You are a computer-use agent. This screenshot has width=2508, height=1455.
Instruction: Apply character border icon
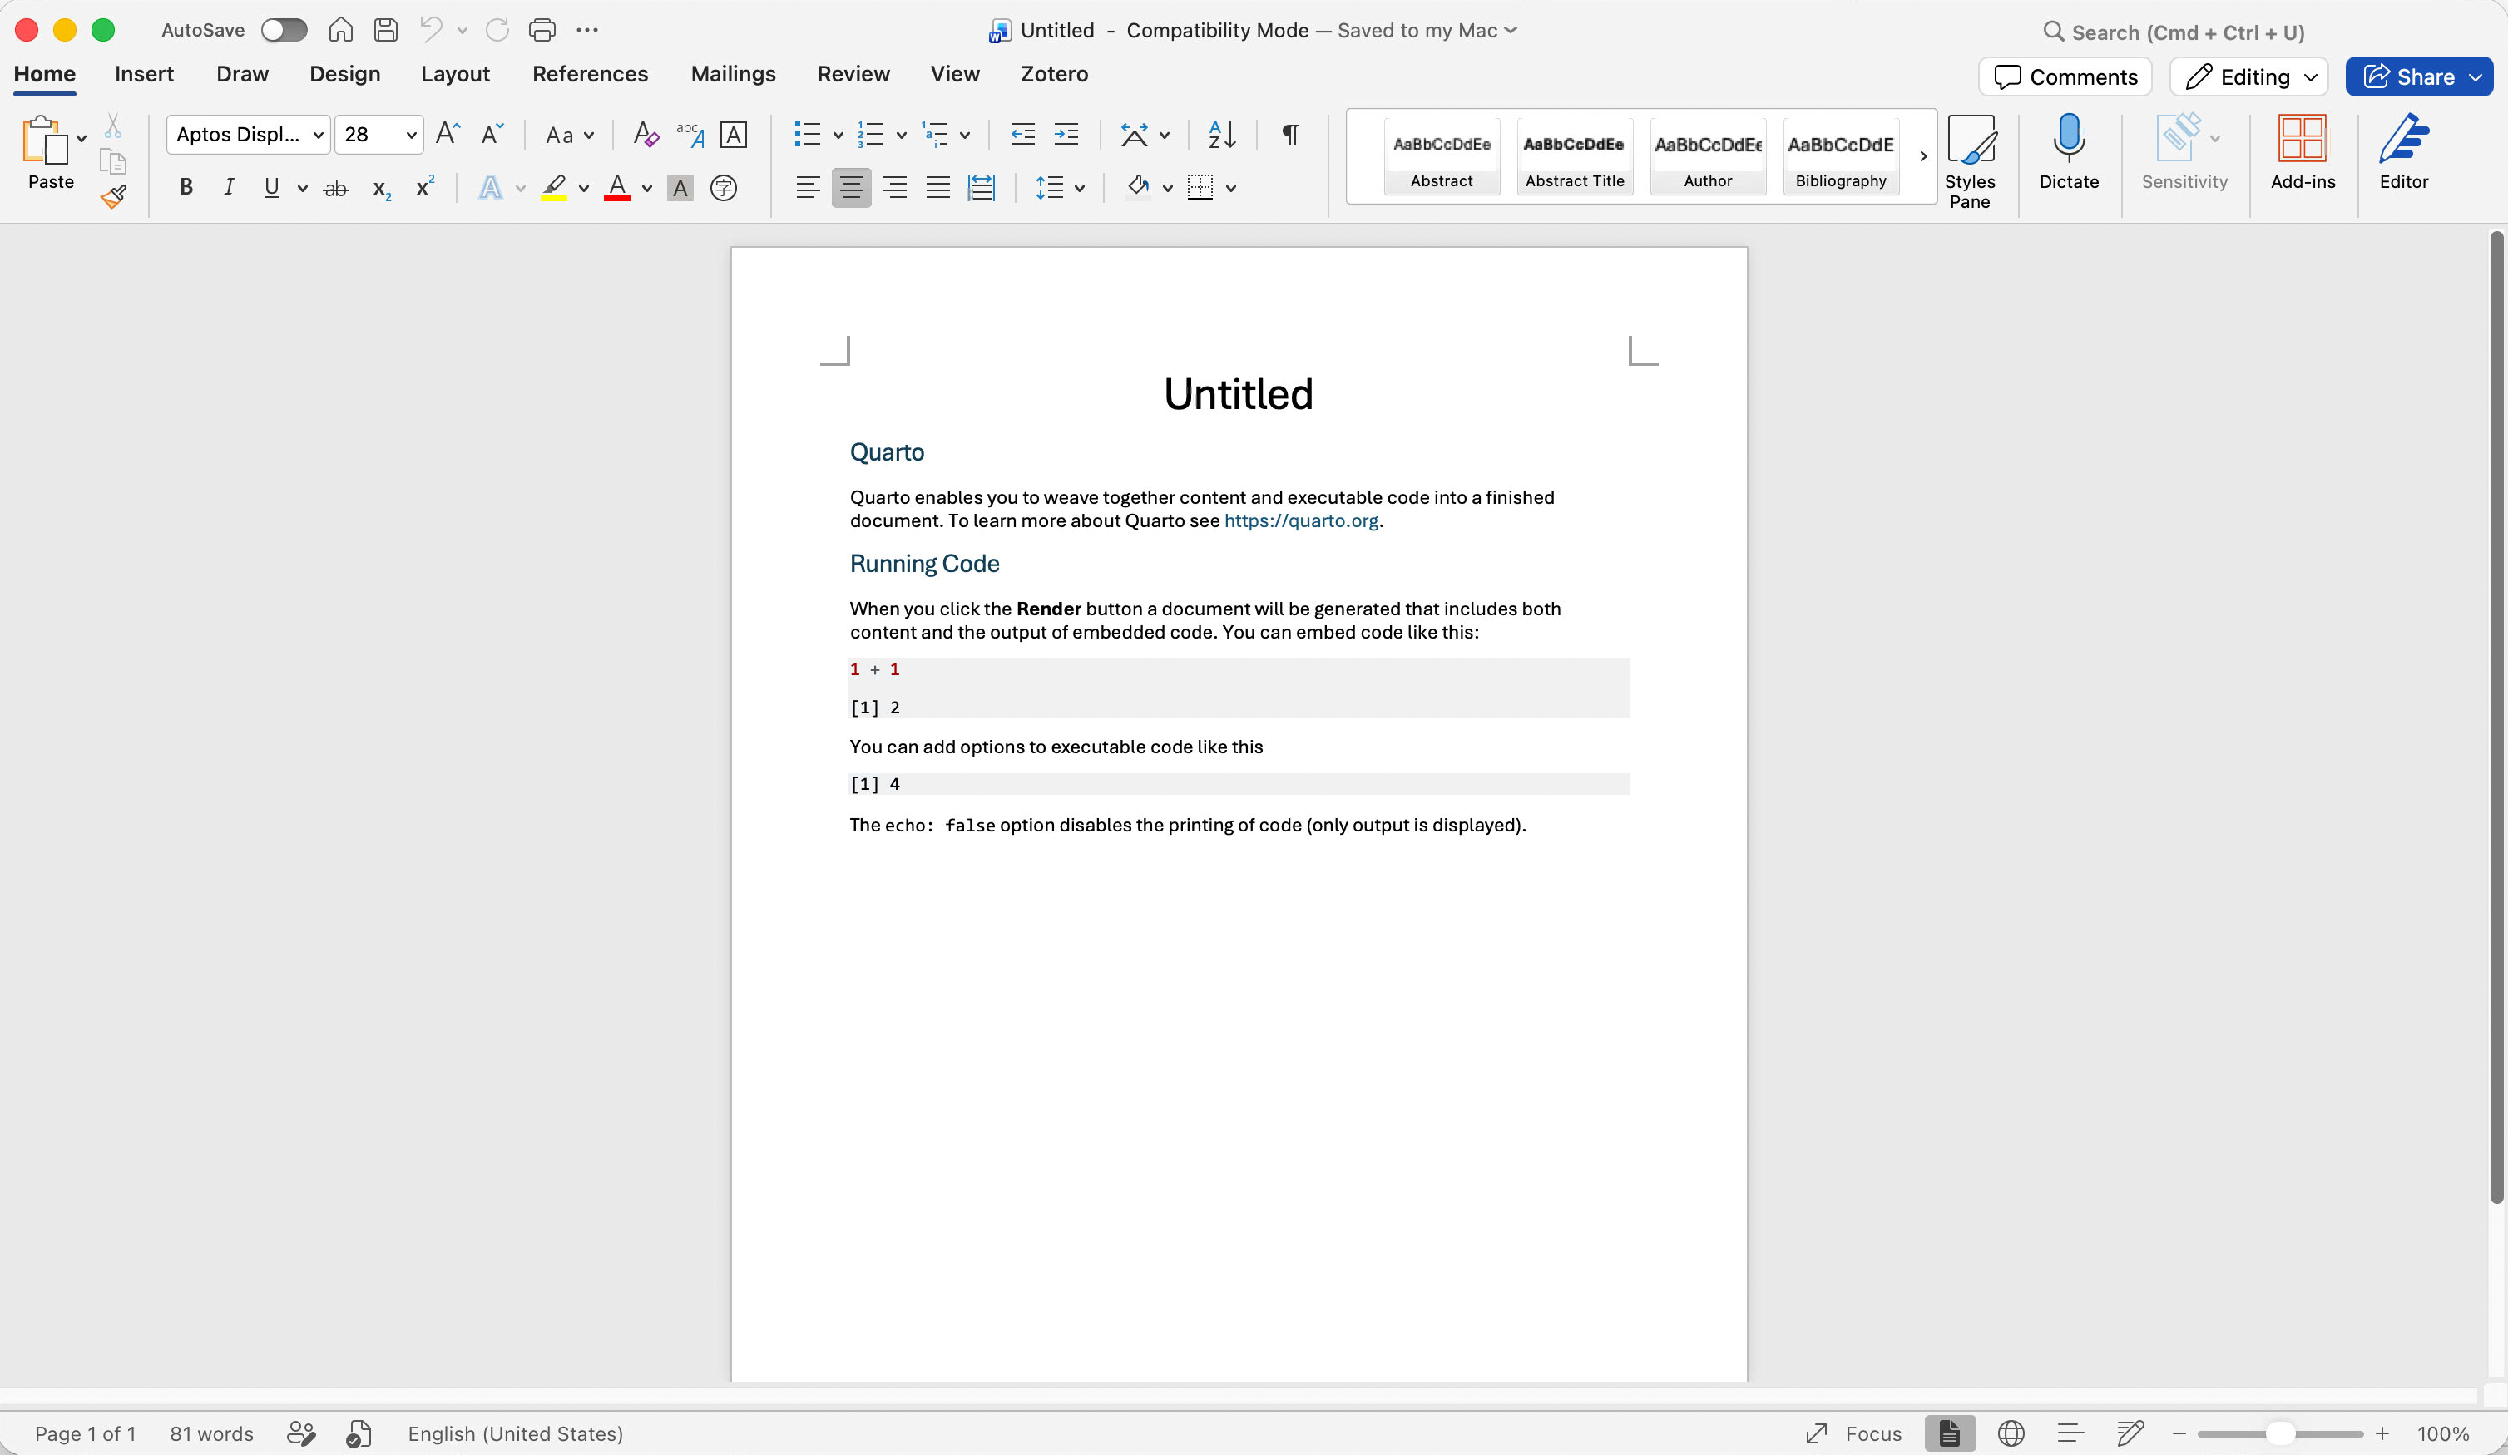tap(734, 134)
